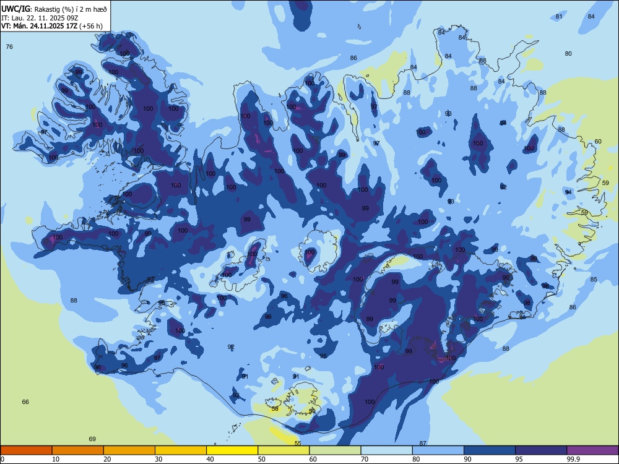Viewport: 619px width, 464px height.
Task: Click the legend tick label '20'
Action: tap(107, 459)
